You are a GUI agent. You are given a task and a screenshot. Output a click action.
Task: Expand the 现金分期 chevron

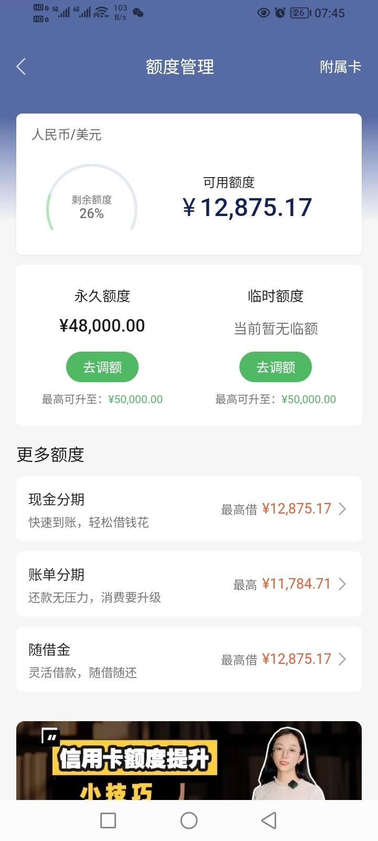pyautogui.click(x=342, y=509)
